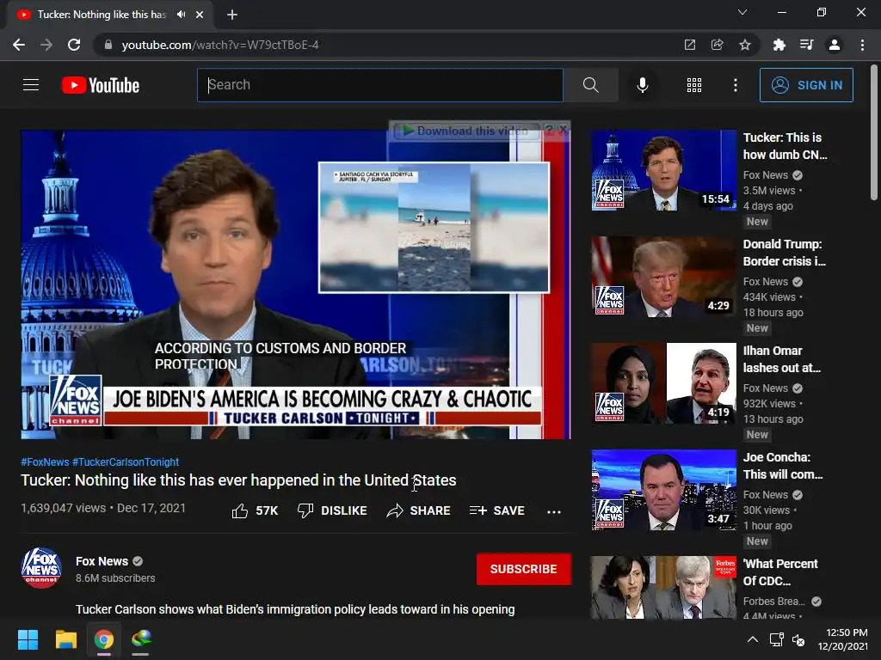Follow the #TuckerCarlsonTonight hashtag link
881x660 pixels.
point(126,461)
